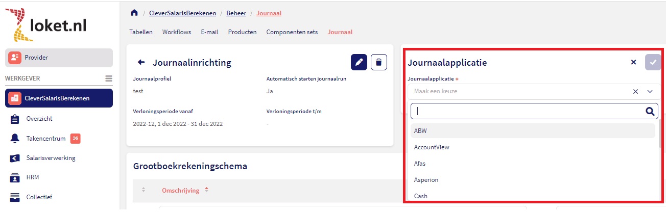Click the Takencentrum 36 badge
Viewport: 668px width, 213px height.
coord(75,138)
